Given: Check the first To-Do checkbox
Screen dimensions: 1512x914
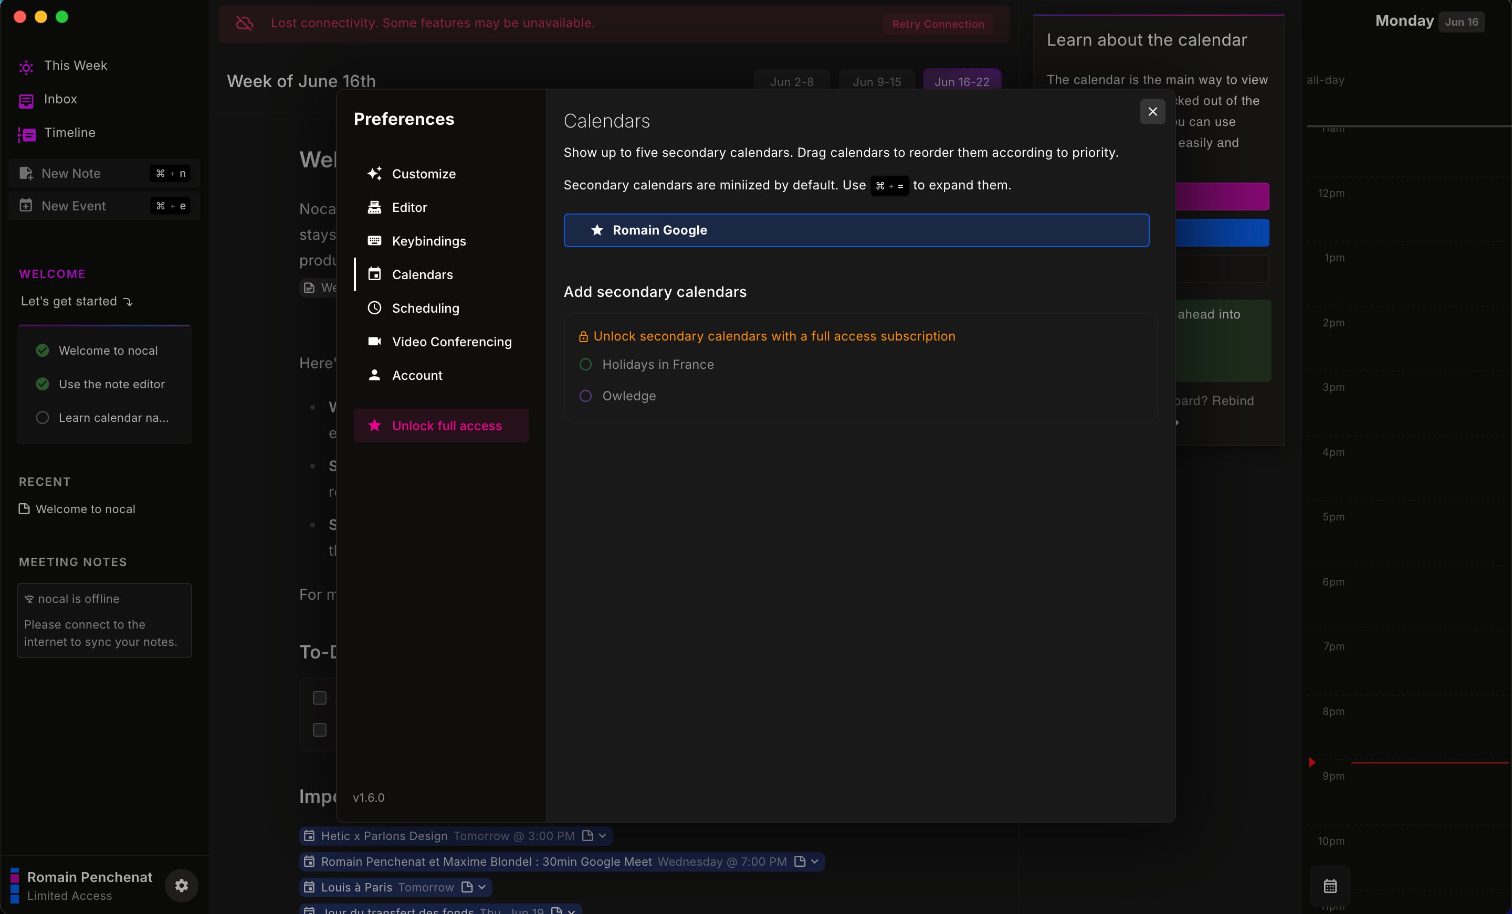Looking at the screenshot, I should coord(320,697).
